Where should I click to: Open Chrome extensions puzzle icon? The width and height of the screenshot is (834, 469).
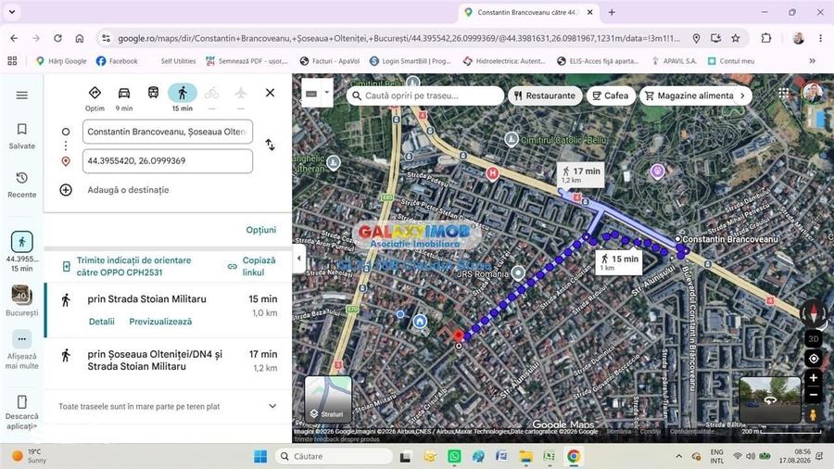(766, 38)
